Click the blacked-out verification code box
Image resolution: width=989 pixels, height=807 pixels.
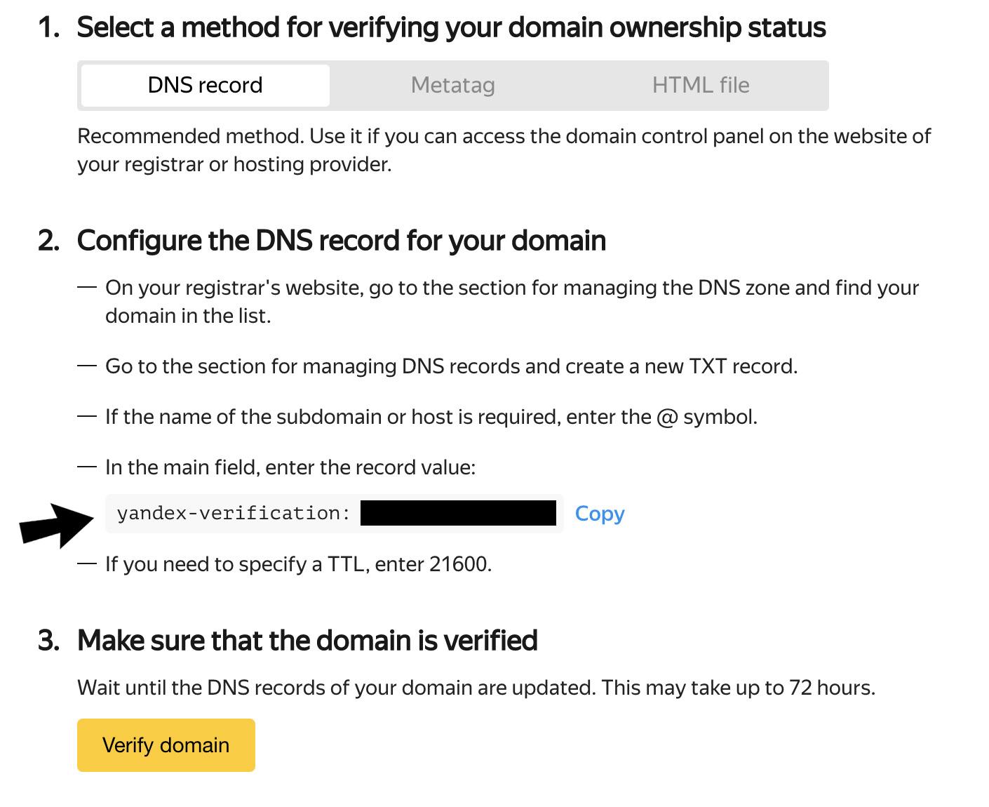tap(458, 513)
